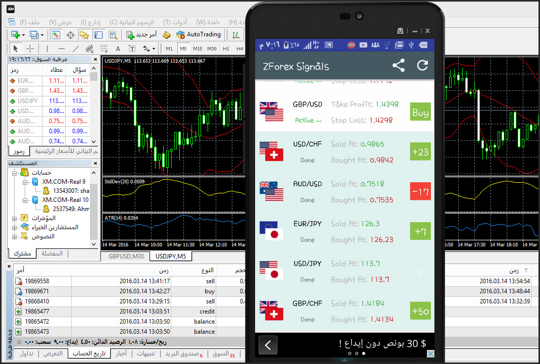The height and width of the screenshot is (364, 540).
Task: Collapse the XM.COM-Real 9 tree node
Action: pos(25,182)
